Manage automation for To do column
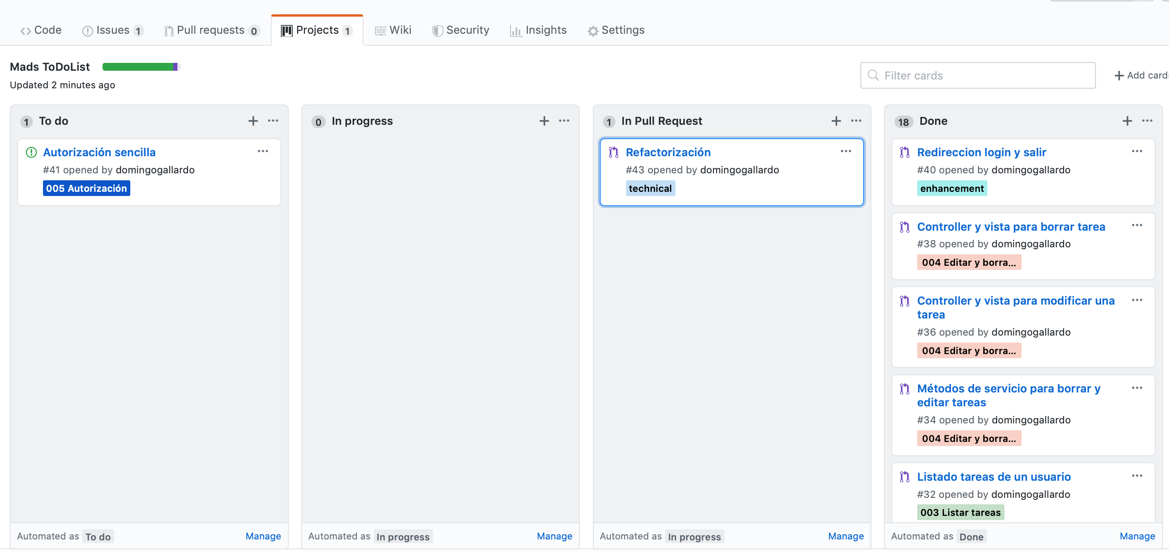Screen dimensions: 1169x551 263,536
